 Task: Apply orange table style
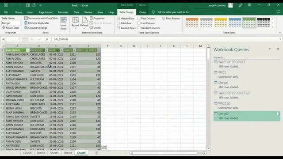tap(192, 23)
